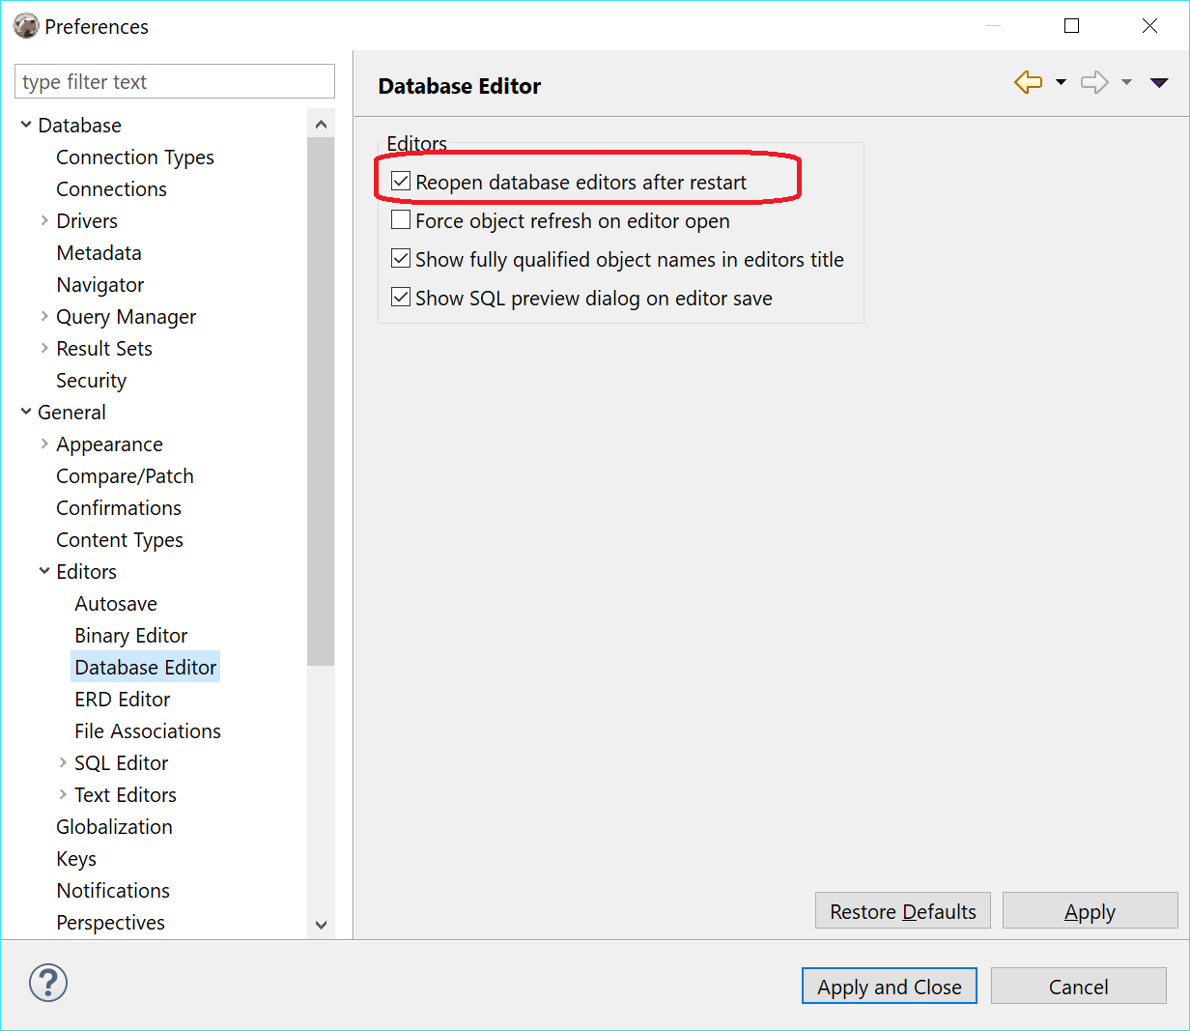Viewport: 1190px width, 1031px height.
Task: Select the Binary Editor tree item
Action: coord(130,635)
